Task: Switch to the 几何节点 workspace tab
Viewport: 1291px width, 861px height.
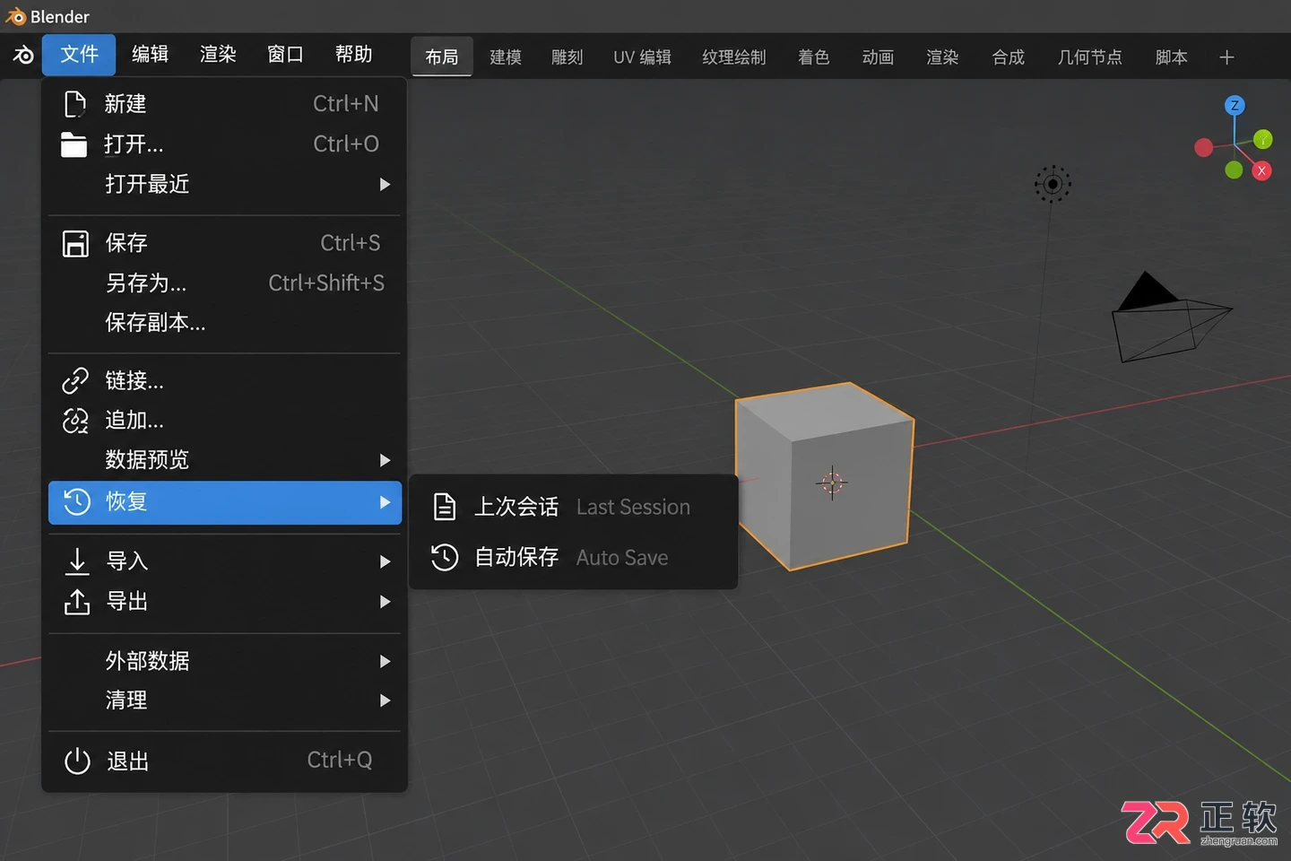Action: coord(1090,57)
